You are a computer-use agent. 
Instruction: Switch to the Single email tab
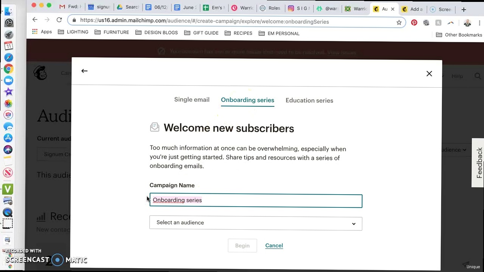click(x=192, y=100)
